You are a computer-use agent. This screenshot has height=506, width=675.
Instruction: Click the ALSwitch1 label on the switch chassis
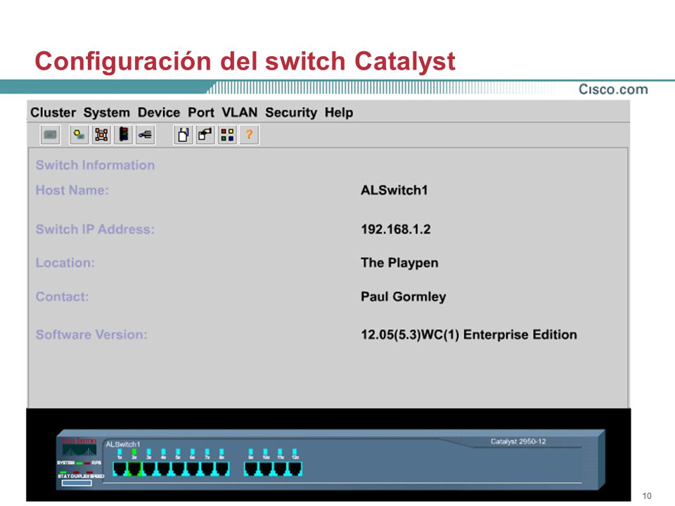[123, 444]
